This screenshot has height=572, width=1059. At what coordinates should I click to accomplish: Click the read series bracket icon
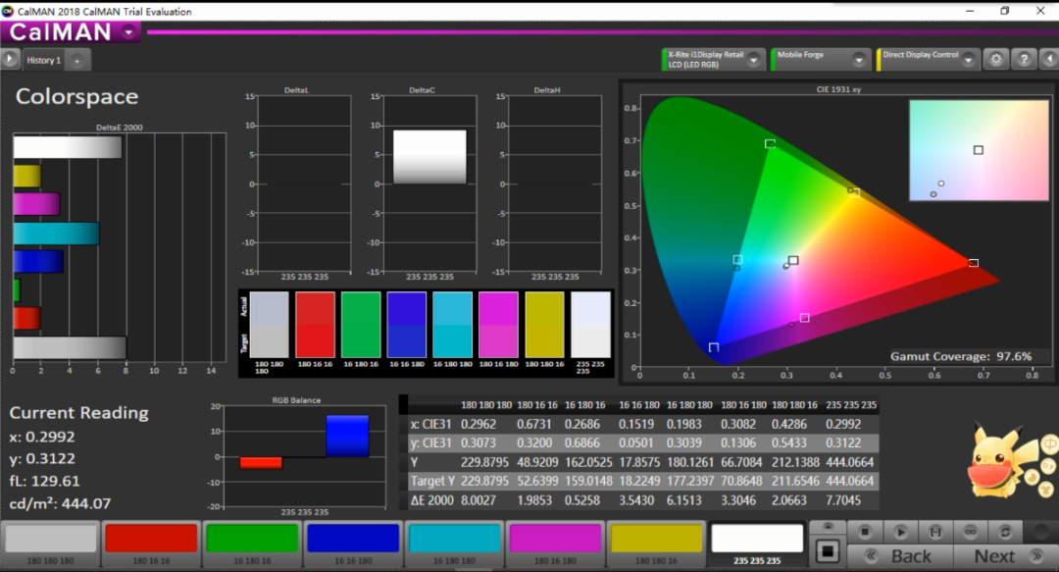coord(935,531)
